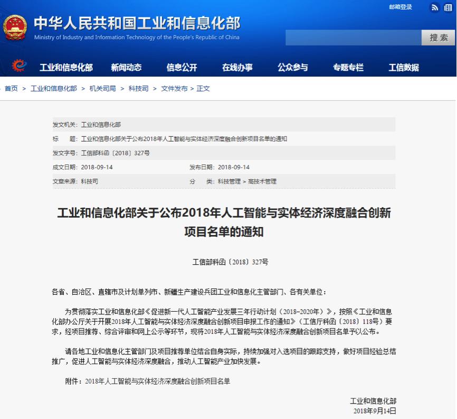Screen dimensions: 457x419
Task: Click 机关司局 breadcrumb link
Action: pyautogui.click(x=102, y=88)
